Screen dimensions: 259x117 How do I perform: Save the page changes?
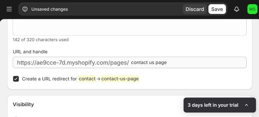(217, 9)
